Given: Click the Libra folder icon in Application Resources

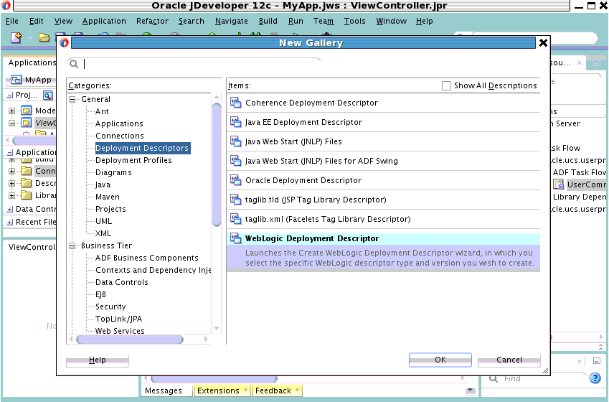Looking at the screenshot, I should (27, 195).
